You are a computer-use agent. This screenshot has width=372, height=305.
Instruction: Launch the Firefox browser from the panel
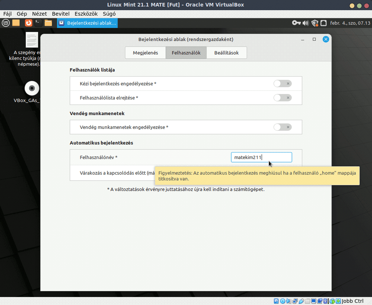pyautogui.click(x=29, y=23)
